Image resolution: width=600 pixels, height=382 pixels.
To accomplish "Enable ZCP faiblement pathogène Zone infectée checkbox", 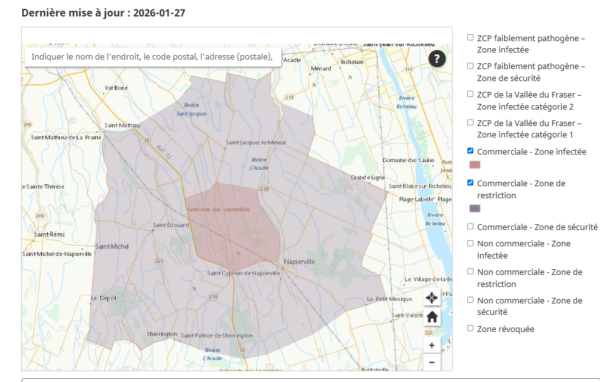I will point(470,37).
